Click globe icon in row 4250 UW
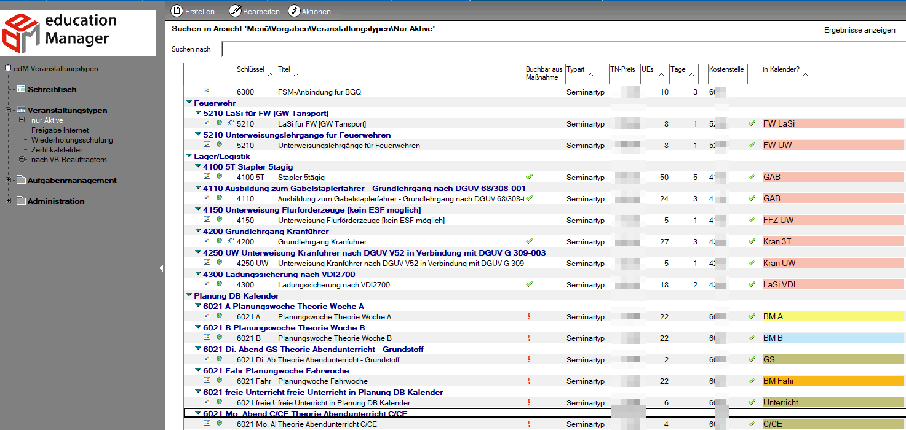This screenshot has width=906, height=430. pos(219,263)
